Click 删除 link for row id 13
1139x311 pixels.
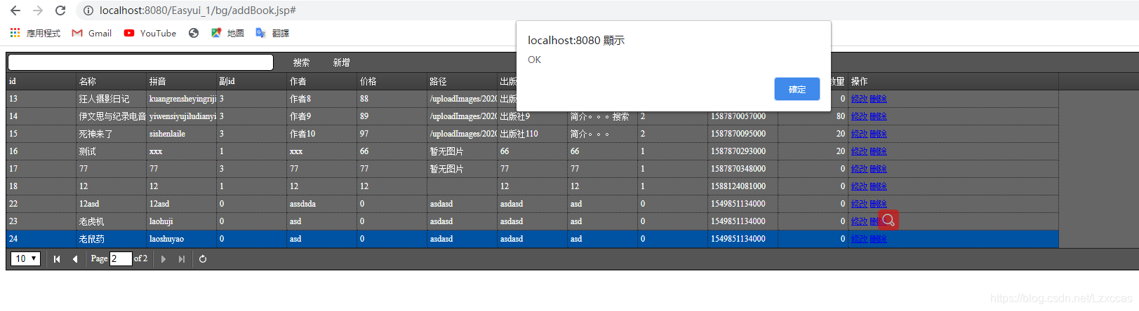pyautogui.click(x=878, y=99)
